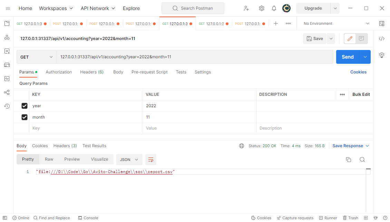Copy the response body
The height and width of the screenshot is (222, 390).
[349, 159]
